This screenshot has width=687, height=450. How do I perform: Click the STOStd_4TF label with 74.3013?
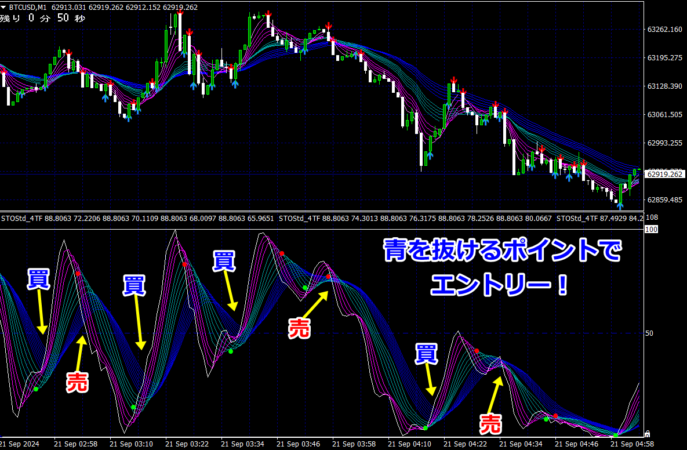(x=415, y=218)
